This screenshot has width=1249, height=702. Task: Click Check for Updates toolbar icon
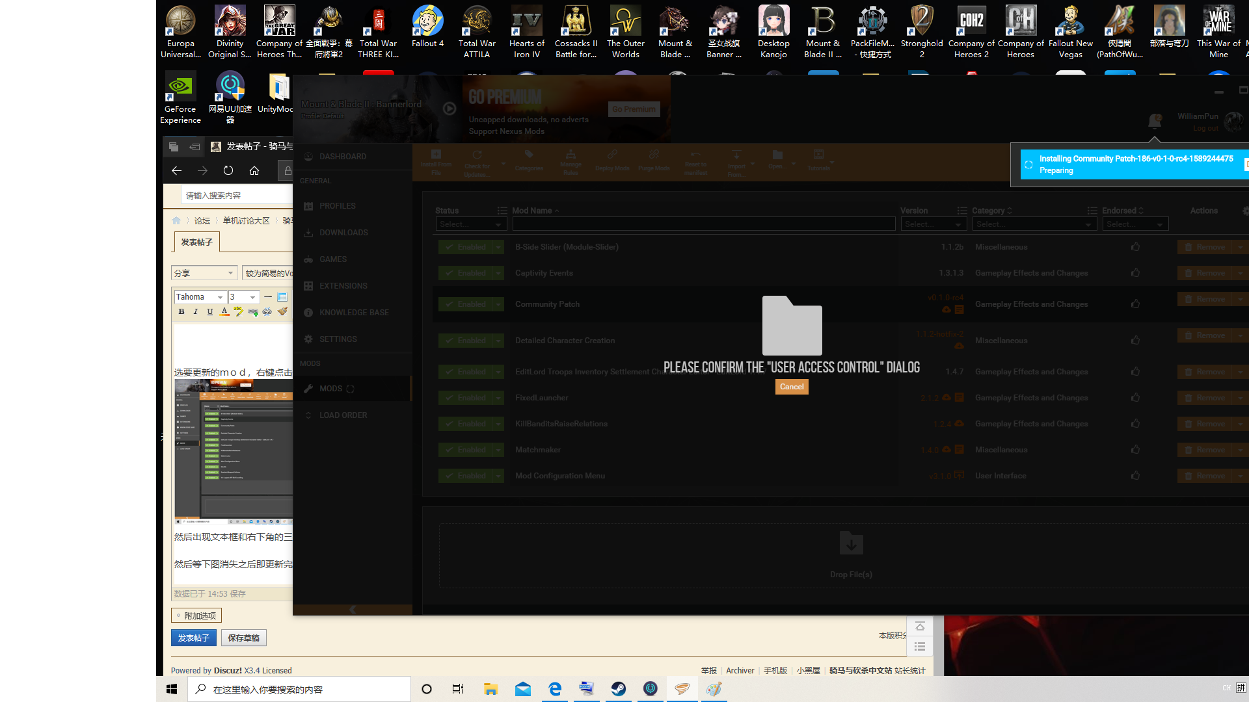click(477, 155)
